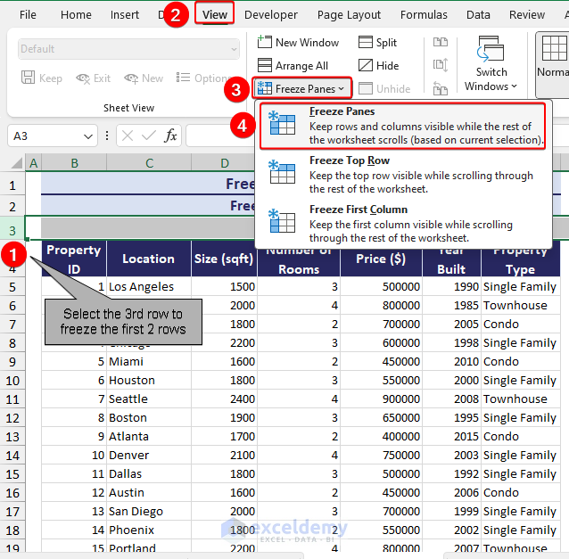The height and width of the screenshot is (559, 569).
Task: Select row 3 header
Action: pos(12,230)
